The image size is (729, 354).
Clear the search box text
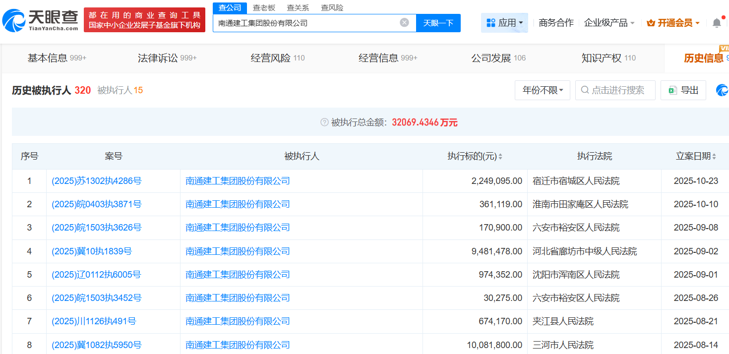point(404,22)
